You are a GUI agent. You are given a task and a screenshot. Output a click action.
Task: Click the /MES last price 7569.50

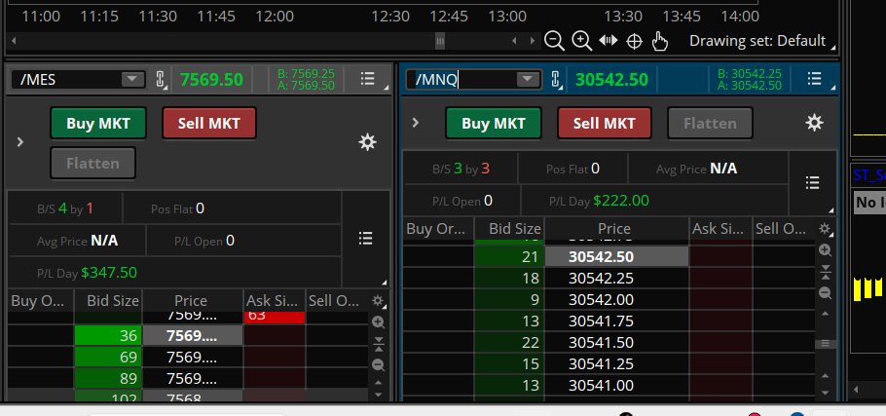click(211, 80)
